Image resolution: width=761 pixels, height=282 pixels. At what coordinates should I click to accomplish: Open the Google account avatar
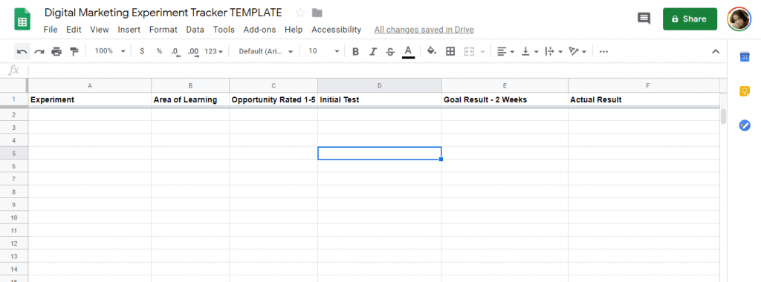(739, 19)
